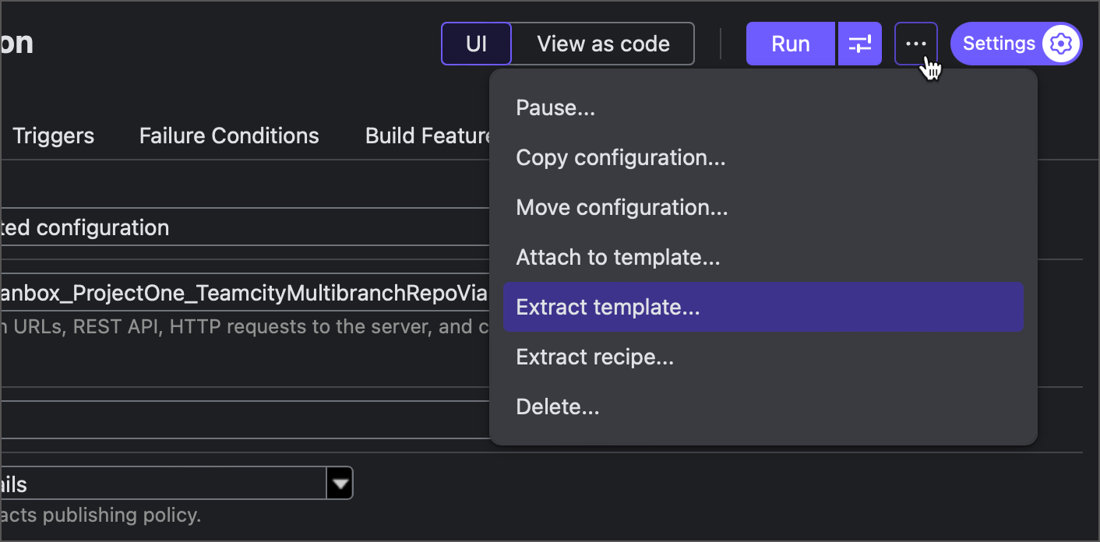Click the gear icon inside Settings button
Screen dimensions: 1100x542
point(1060,44)
